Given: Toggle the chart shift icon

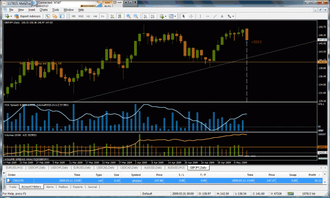Looking at the screenshot, I should tap(153, 16).
